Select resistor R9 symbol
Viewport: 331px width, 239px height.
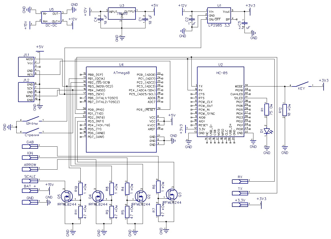[x=111, y=212]
